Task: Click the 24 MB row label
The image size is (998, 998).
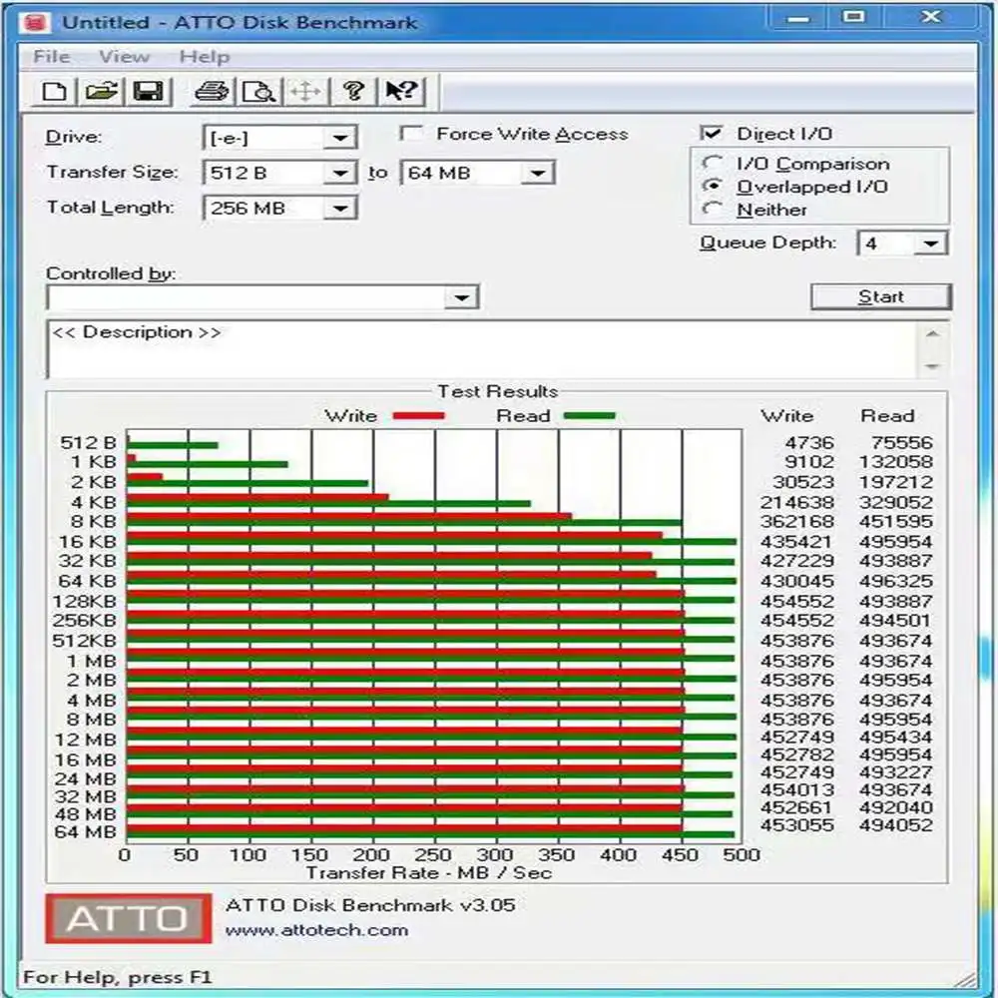Action: pyautogui.click(x=85, y=779)
